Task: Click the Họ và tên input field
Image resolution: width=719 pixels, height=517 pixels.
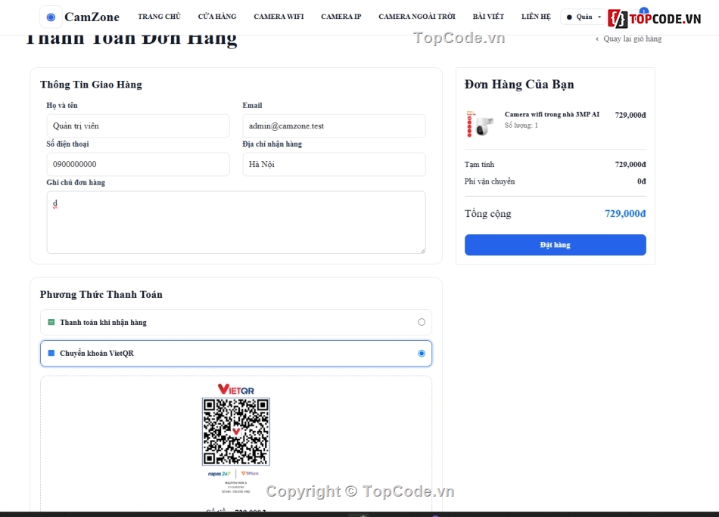Action: tap(138, 126)
